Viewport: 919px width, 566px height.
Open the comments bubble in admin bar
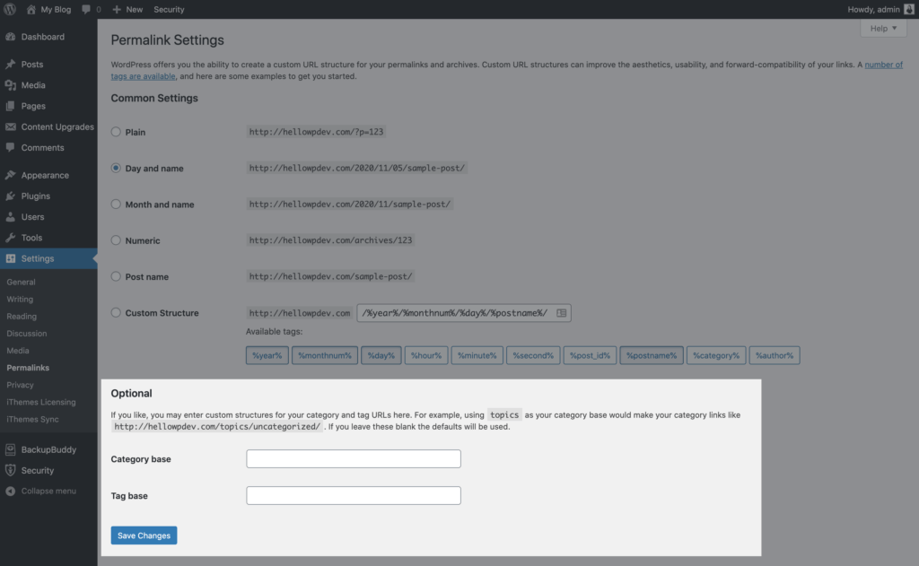point(86,9)
